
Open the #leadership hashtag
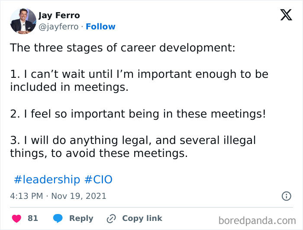[x=47, y=179]
